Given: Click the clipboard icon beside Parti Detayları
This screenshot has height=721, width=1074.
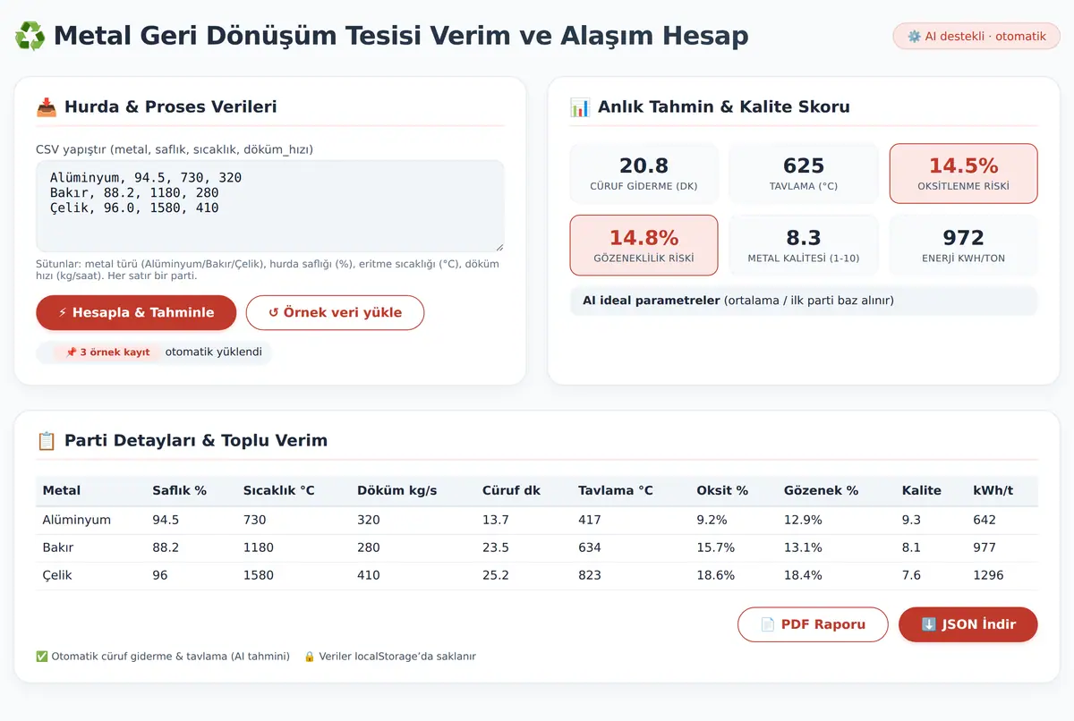Looking at the screenshot, I should 47,441.
